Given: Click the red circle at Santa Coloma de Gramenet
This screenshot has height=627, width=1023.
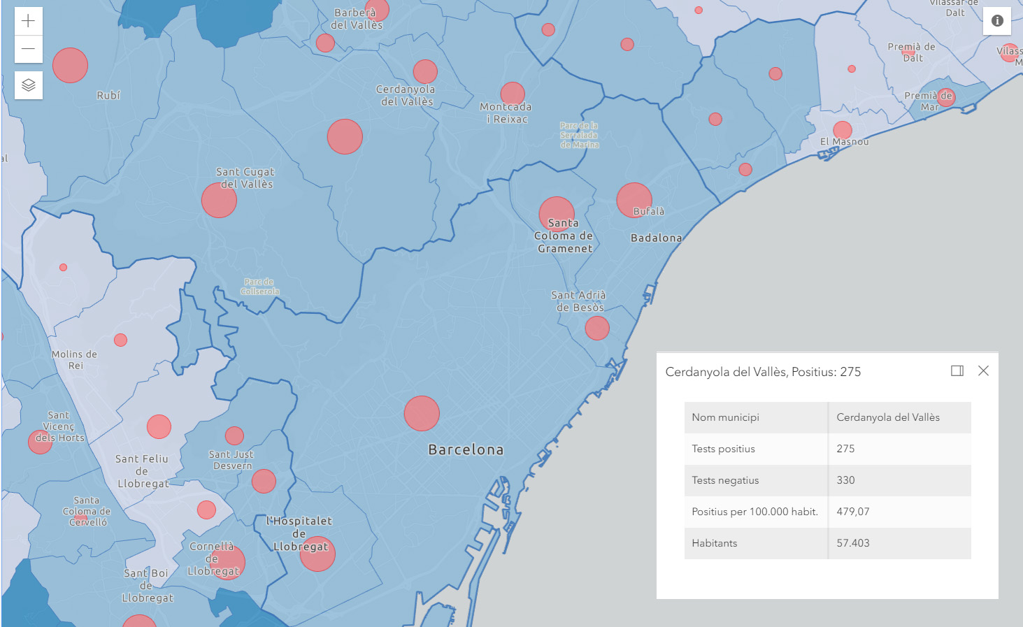Looking at the screenshot, I should coord(557,212).
